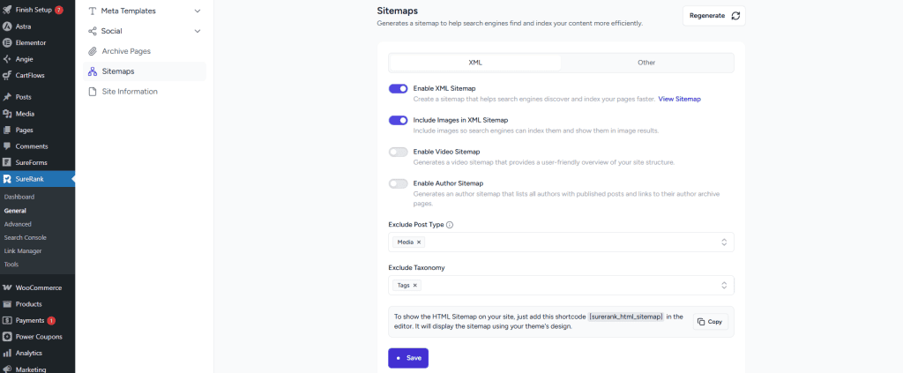903x373 pixels.
Task: Click the Regenerate button
Action: click(x=714, y=16)
